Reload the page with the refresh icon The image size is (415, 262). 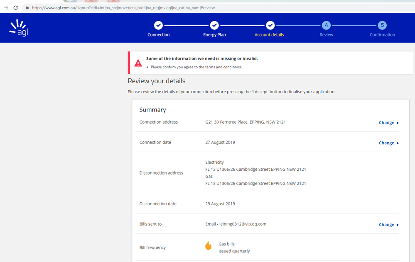16,8
